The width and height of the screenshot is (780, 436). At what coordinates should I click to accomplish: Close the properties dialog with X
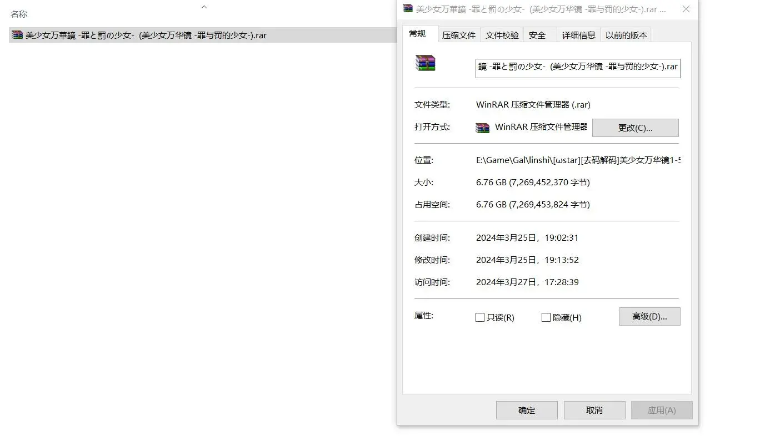coord(686,9)
